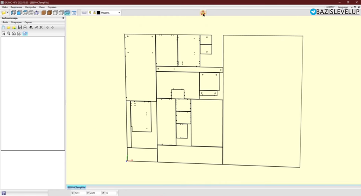Close the Библиотекарь panel
Screen dimensions: 361x196
(63, 18)
